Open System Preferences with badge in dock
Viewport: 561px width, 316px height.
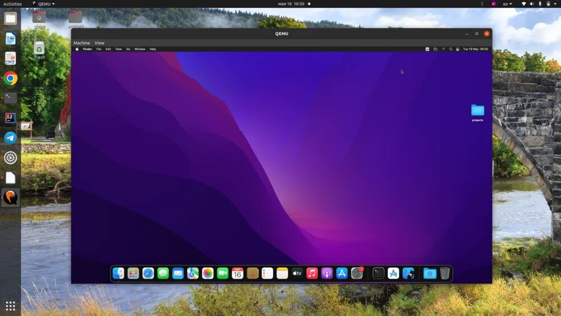point(357,273)
